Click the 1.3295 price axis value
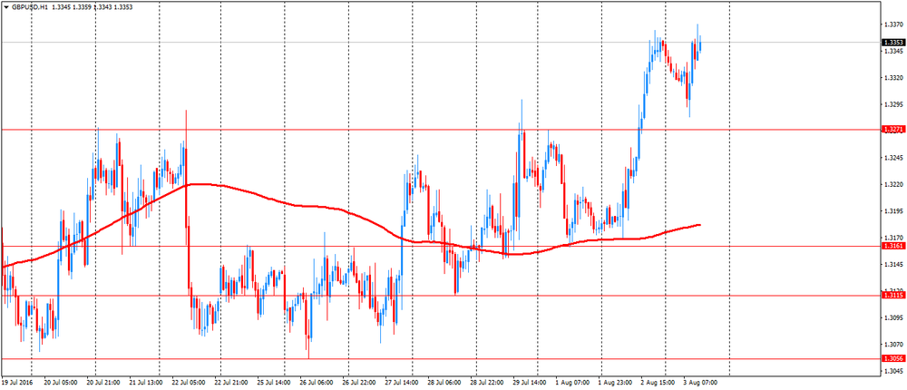The width and height of the screenshot is (907, 390). (x=893, y=104)
